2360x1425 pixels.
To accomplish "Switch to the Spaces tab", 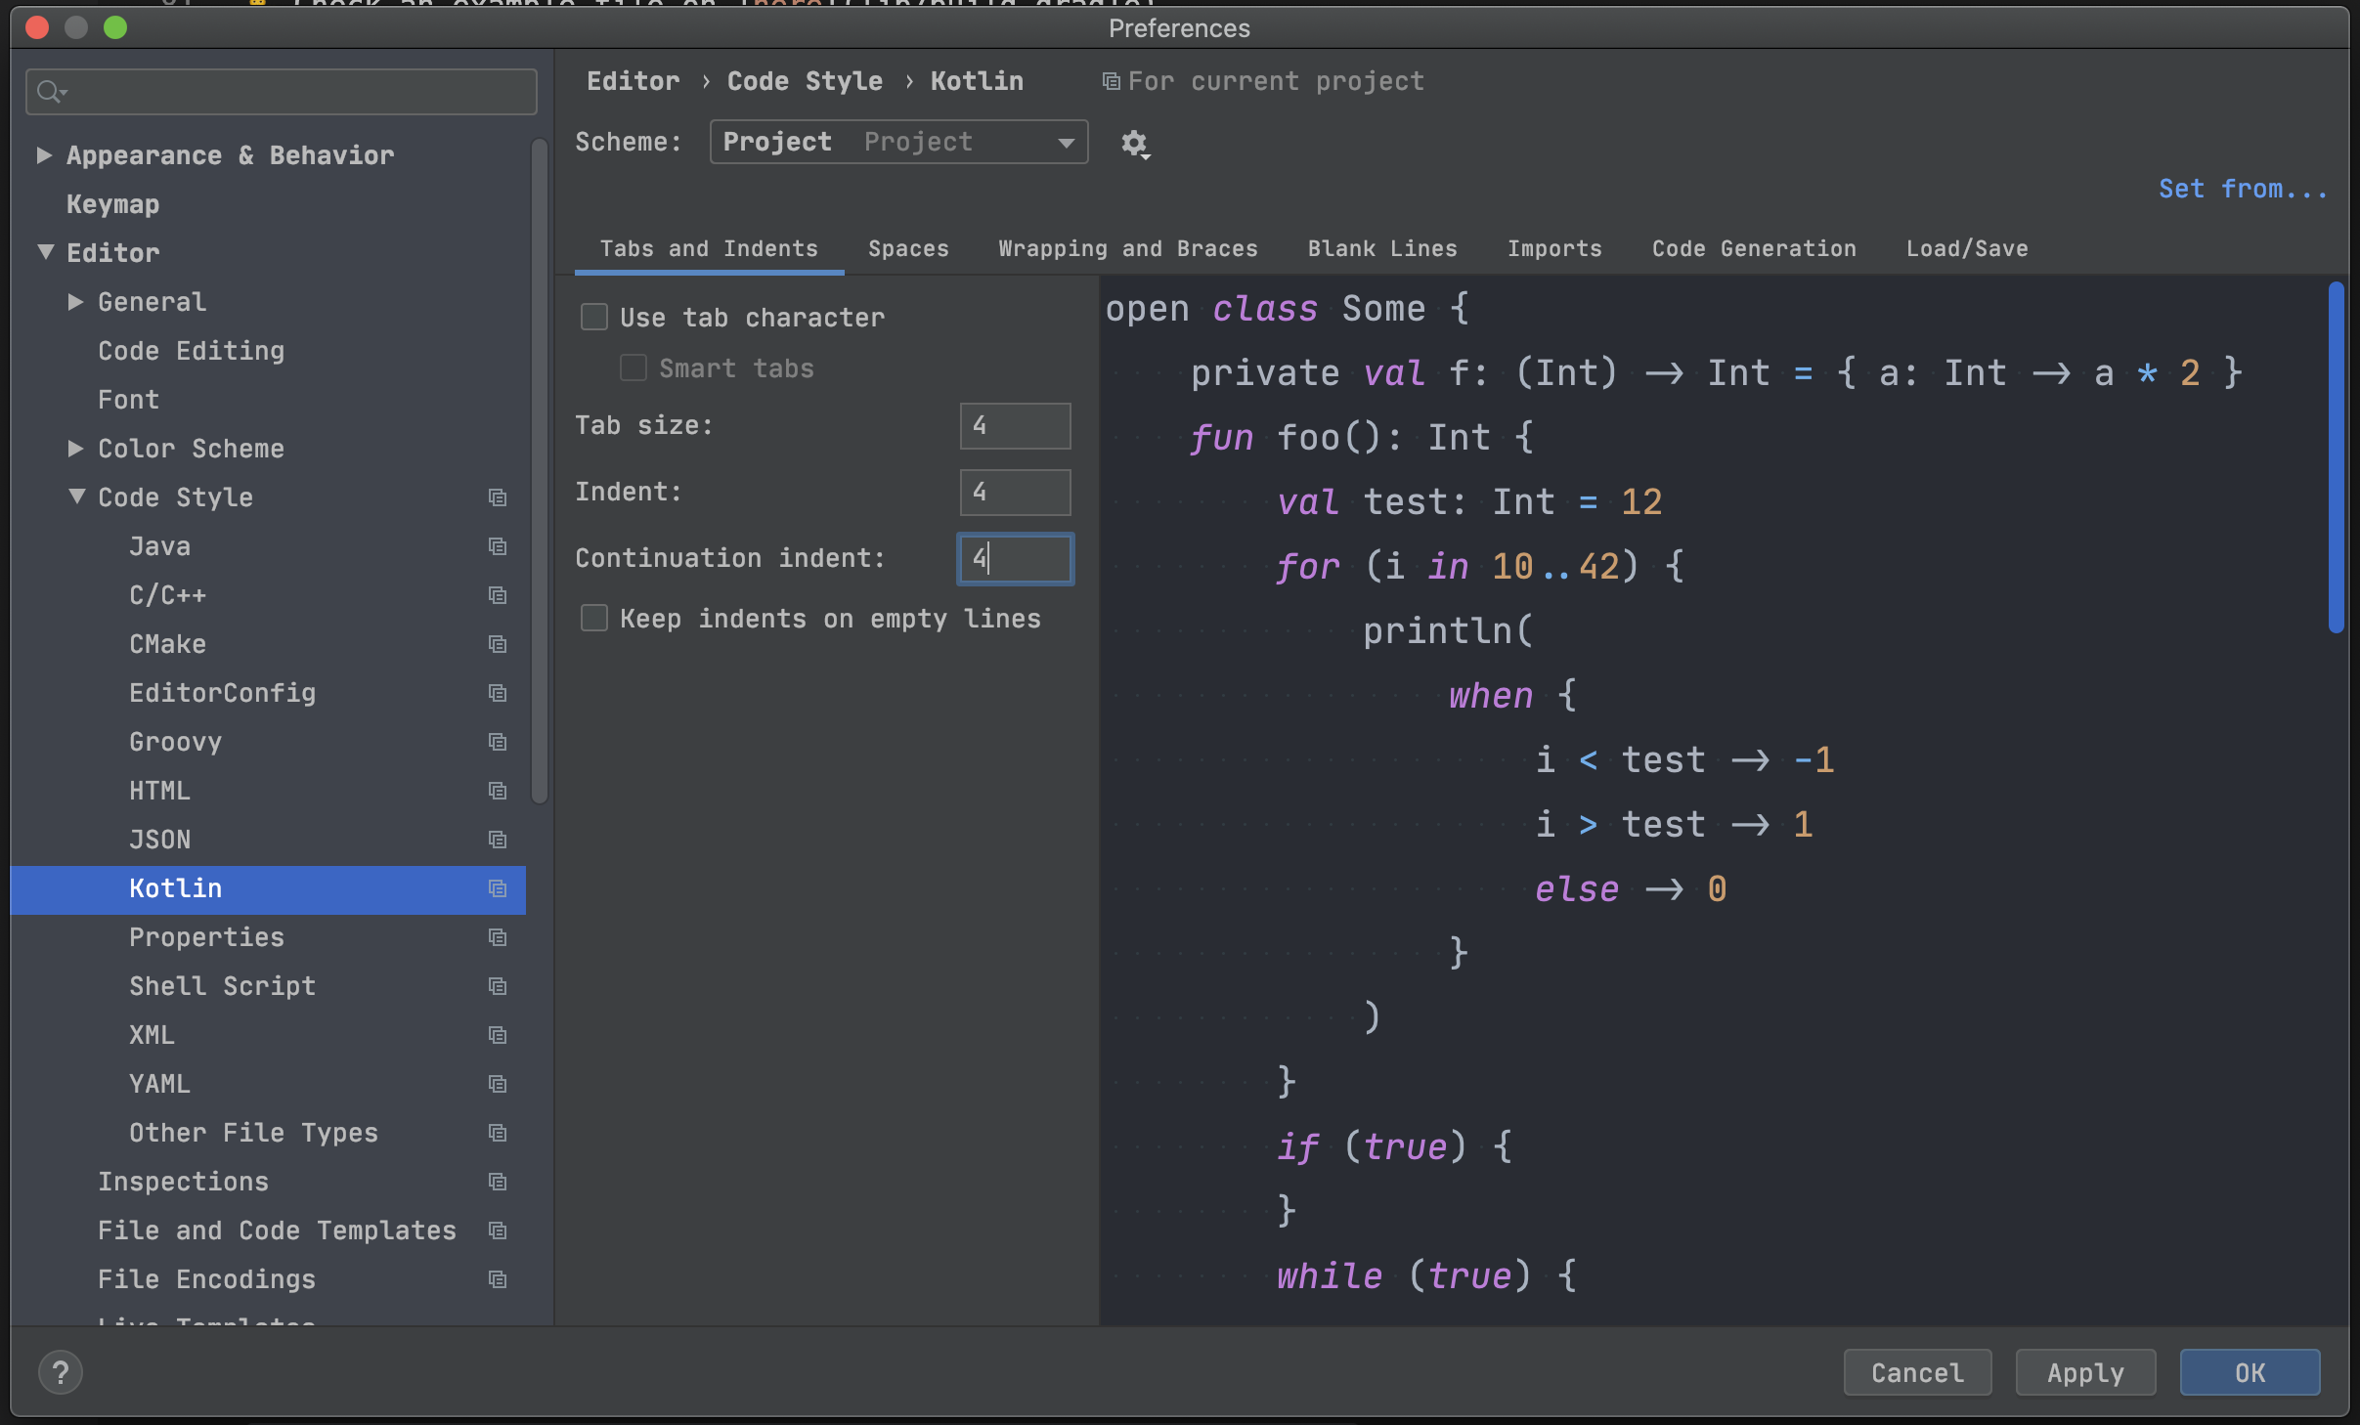I will [x=908, y=248].
